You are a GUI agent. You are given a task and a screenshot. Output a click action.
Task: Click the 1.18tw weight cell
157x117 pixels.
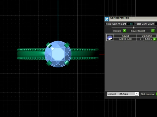148,39
